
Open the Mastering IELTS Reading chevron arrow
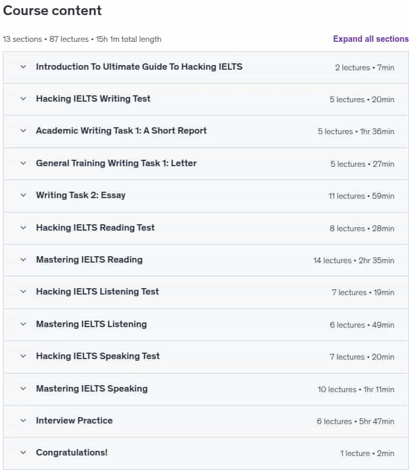[x=23, y=260]
